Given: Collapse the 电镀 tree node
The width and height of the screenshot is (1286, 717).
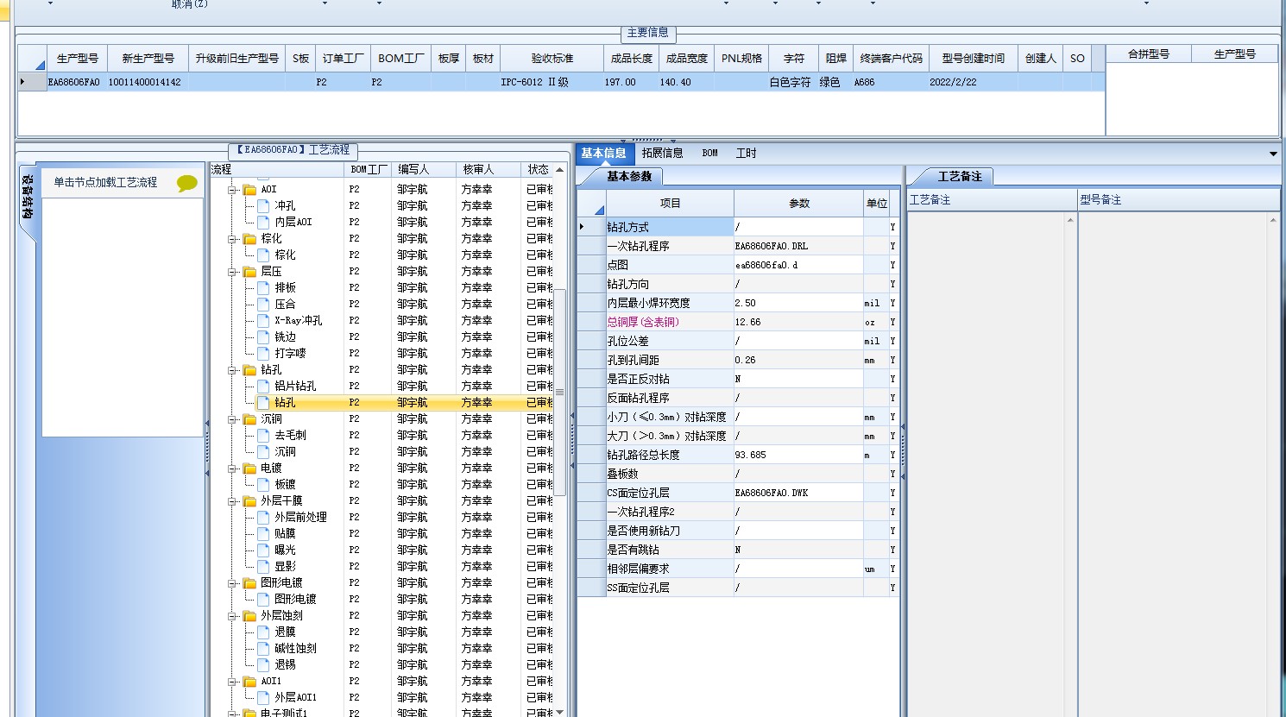Looking at the screenshot, I should tap(233, 469).
